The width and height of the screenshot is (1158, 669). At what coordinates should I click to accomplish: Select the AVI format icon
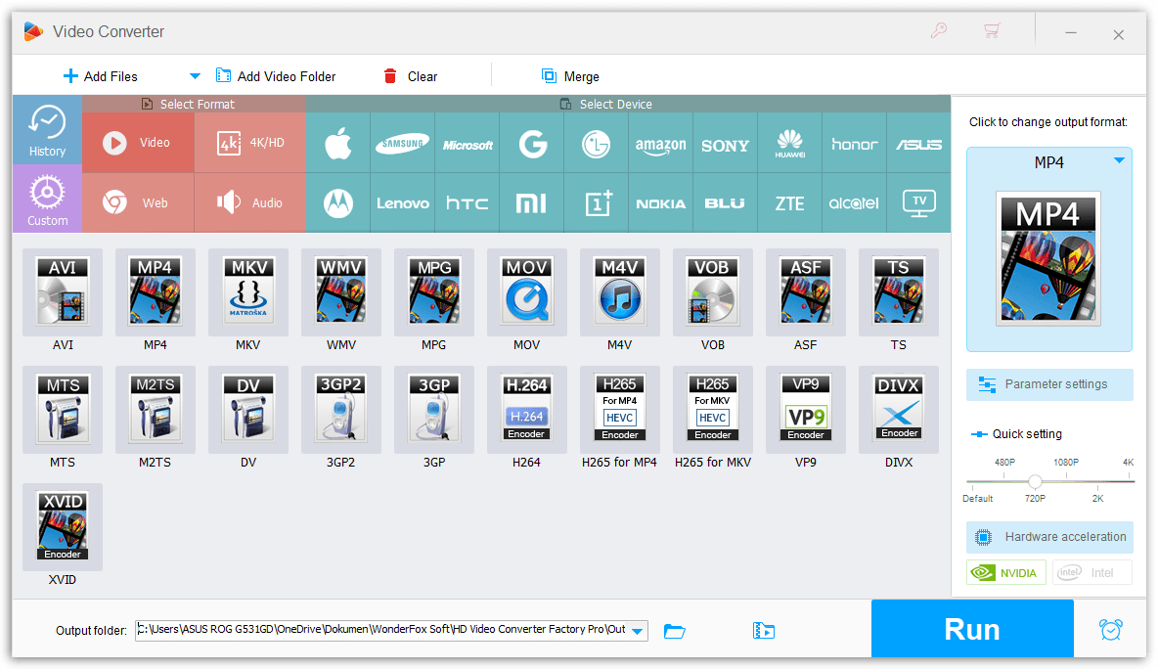click(63, 292)
